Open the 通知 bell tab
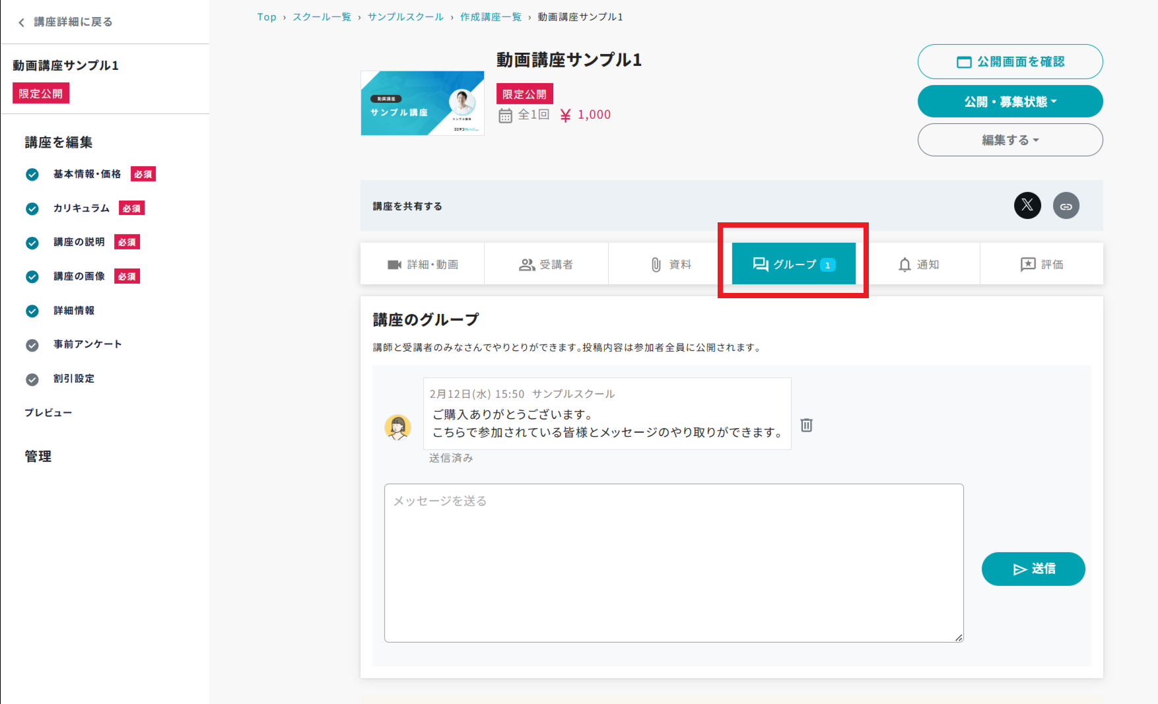This screenshot has height=704, width=1158. (918, 265)
